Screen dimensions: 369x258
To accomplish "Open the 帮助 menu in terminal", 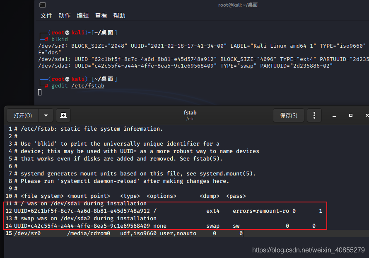I will (x=119, y=15).
